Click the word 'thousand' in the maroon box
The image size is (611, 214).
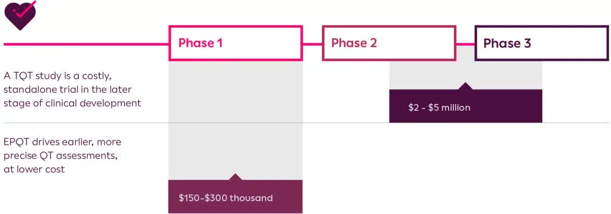[x=252, y=198]
